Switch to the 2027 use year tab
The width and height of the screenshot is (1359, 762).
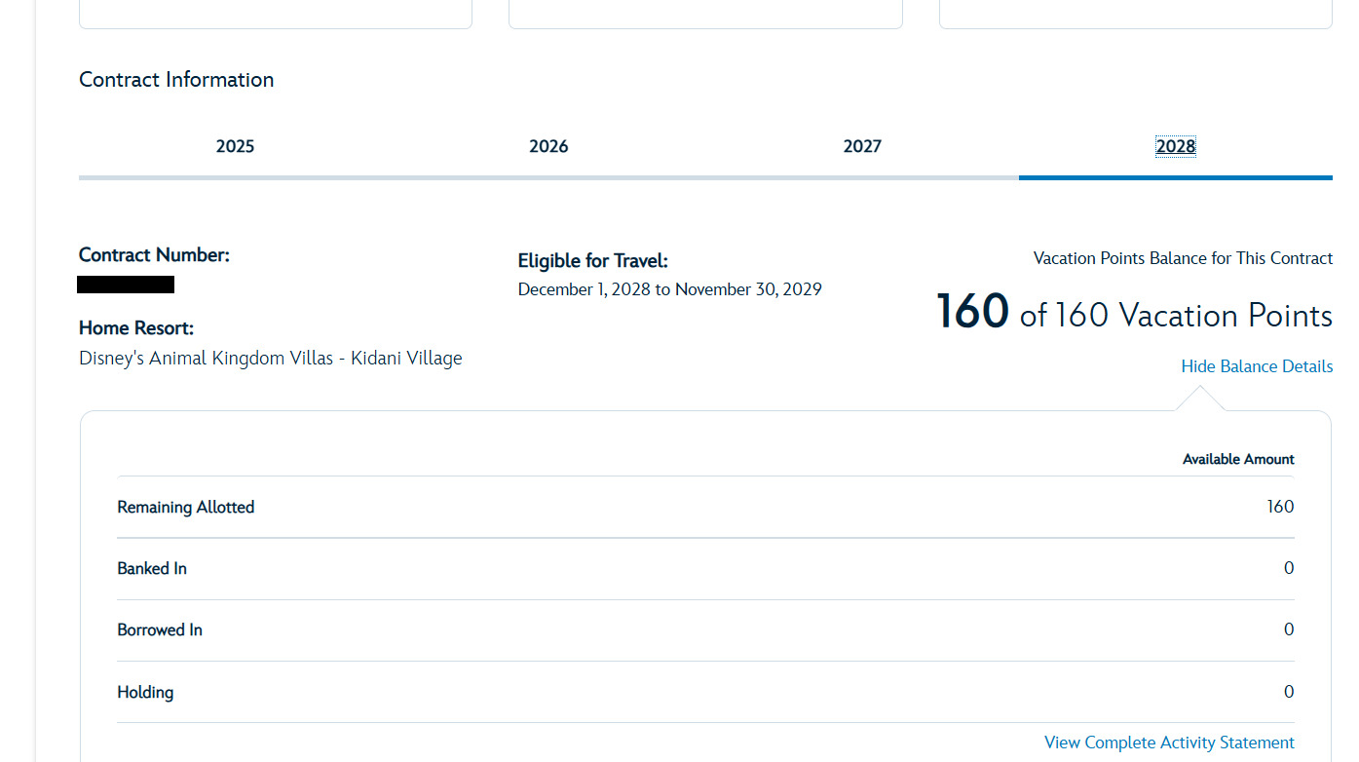point(862,147)
